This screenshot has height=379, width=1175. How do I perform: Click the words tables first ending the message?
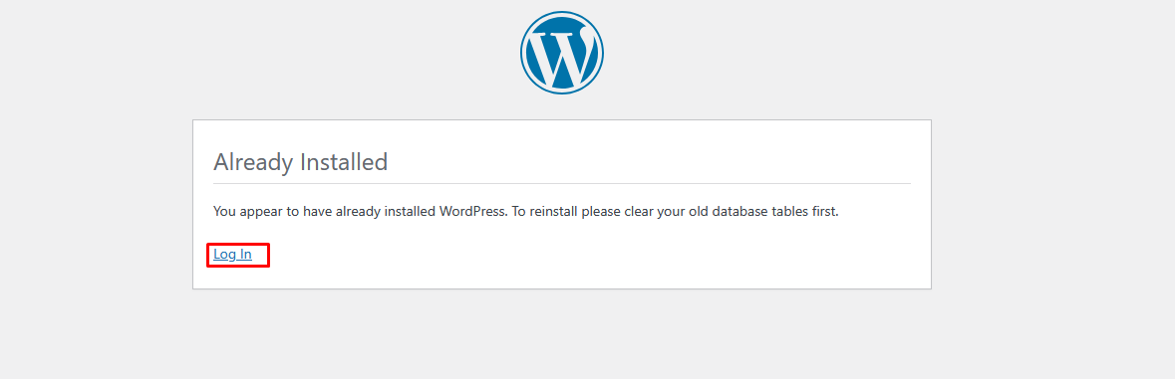[x=811, y=212]
